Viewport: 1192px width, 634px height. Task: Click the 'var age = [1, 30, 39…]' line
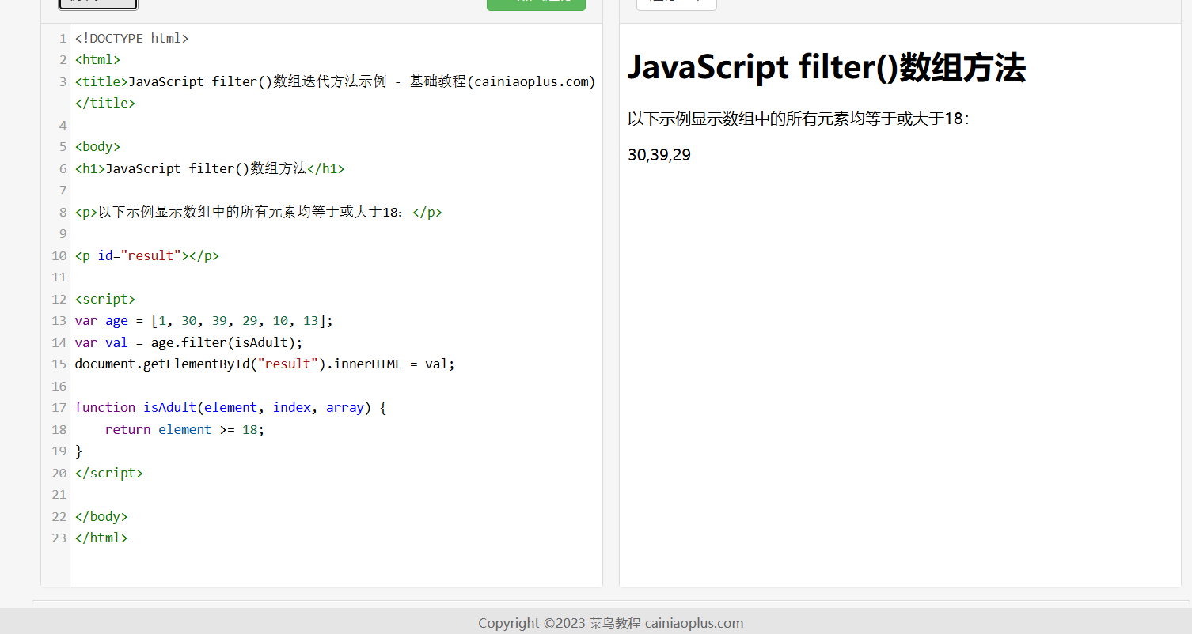point(204,320)
